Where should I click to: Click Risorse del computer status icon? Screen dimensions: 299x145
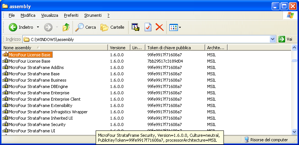point(247,140)
